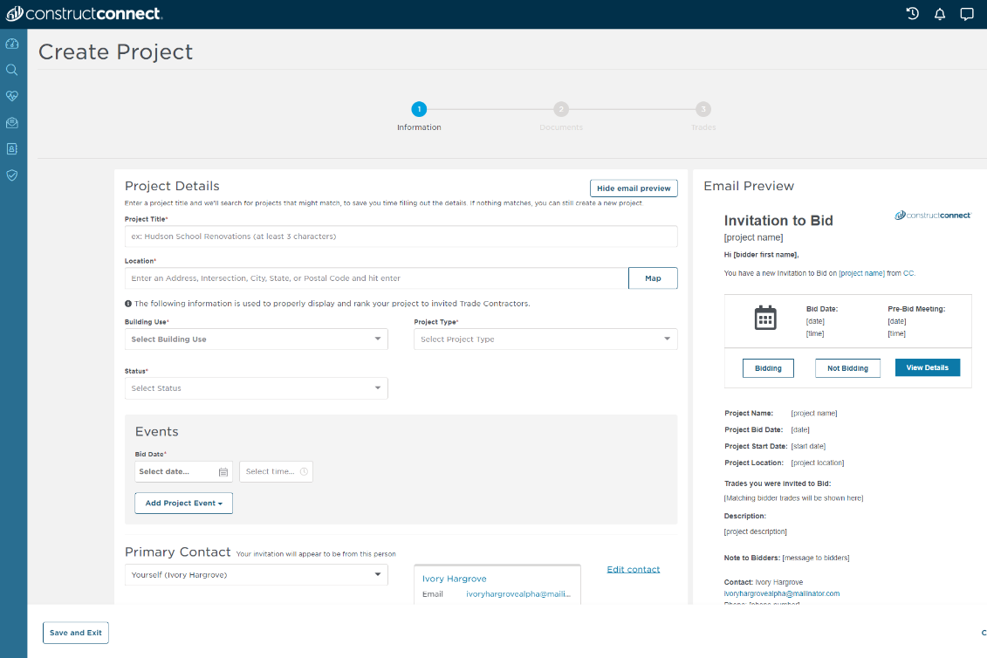
Task: Open the chat bubble icon in the header
Action: click(x=967, y=13)
